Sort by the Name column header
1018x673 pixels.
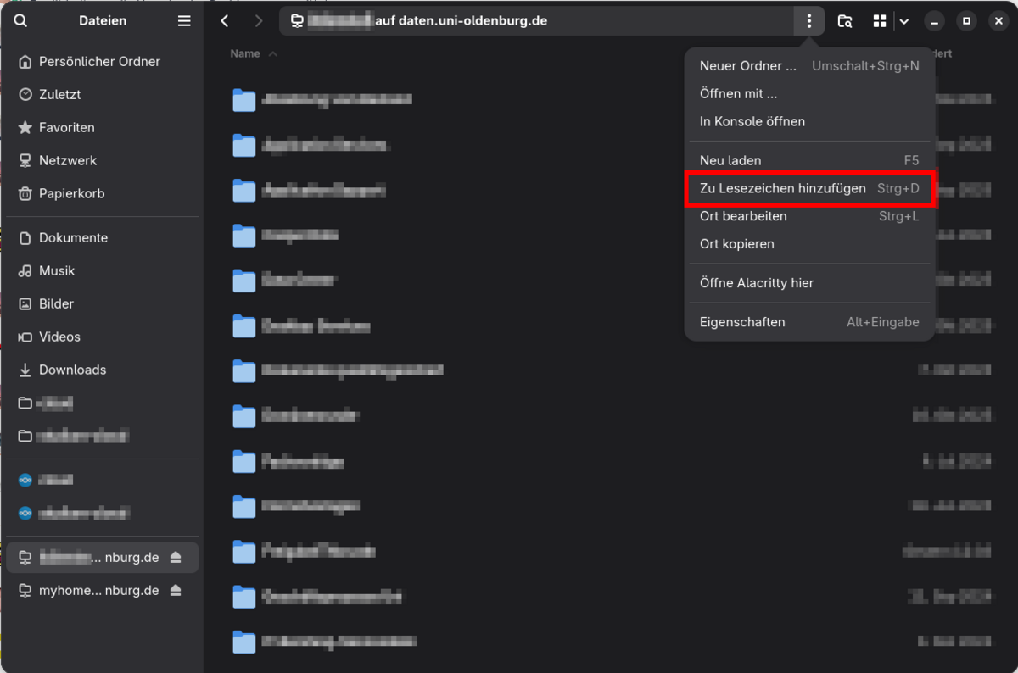click(245, 53)
